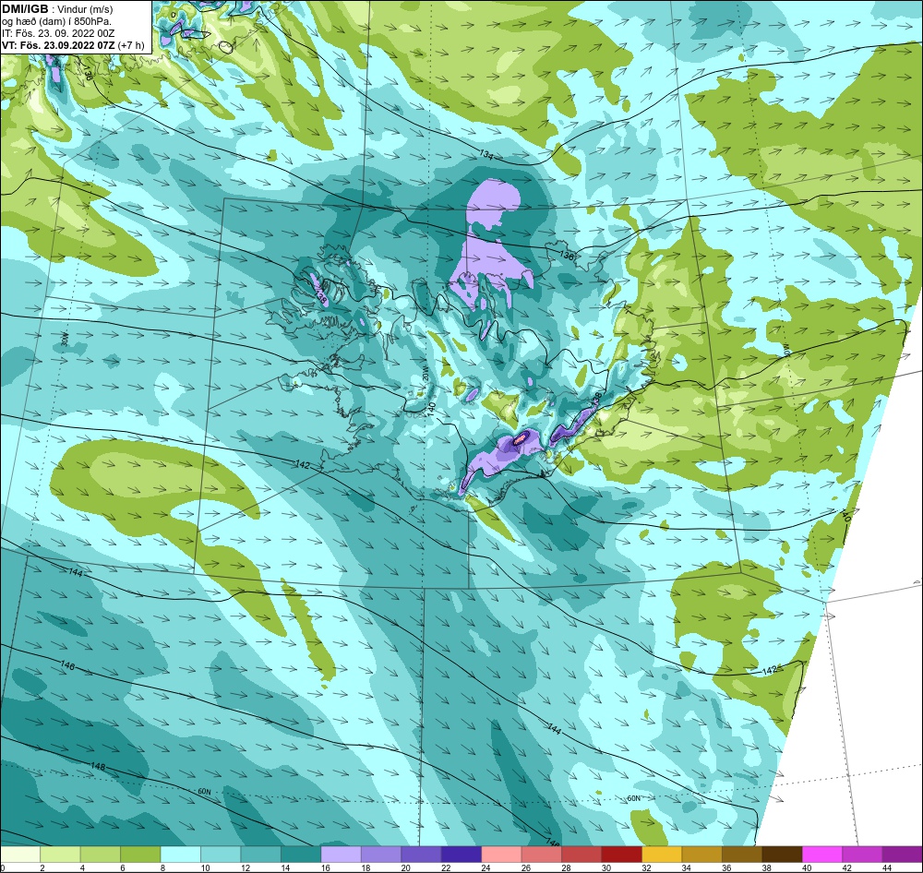Image resolution: width=923 pixels, height=873 pixels.
Task: Select the 36–38 m/s brown legend swatch
Action: pyautogui.click(x=741, y=855)
